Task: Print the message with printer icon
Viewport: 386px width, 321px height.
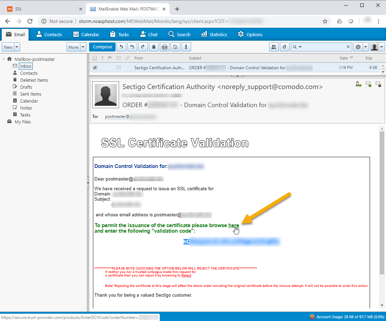Action: tap(165, 47)
